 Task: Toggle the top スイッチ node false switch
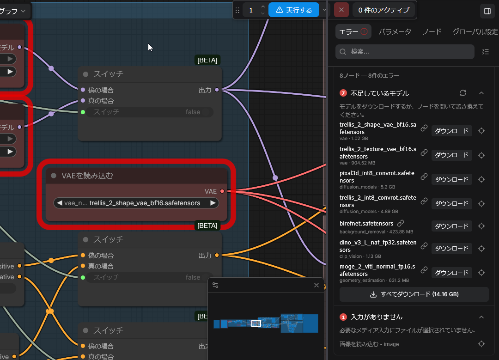click(149, 112)
